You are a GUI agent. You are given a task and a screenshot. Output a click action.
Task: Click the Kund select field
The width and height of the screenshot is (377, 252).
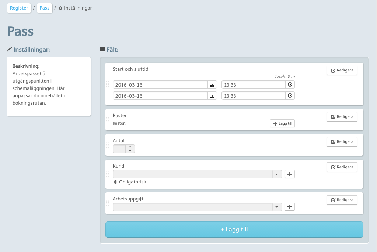tap(197, 174)
